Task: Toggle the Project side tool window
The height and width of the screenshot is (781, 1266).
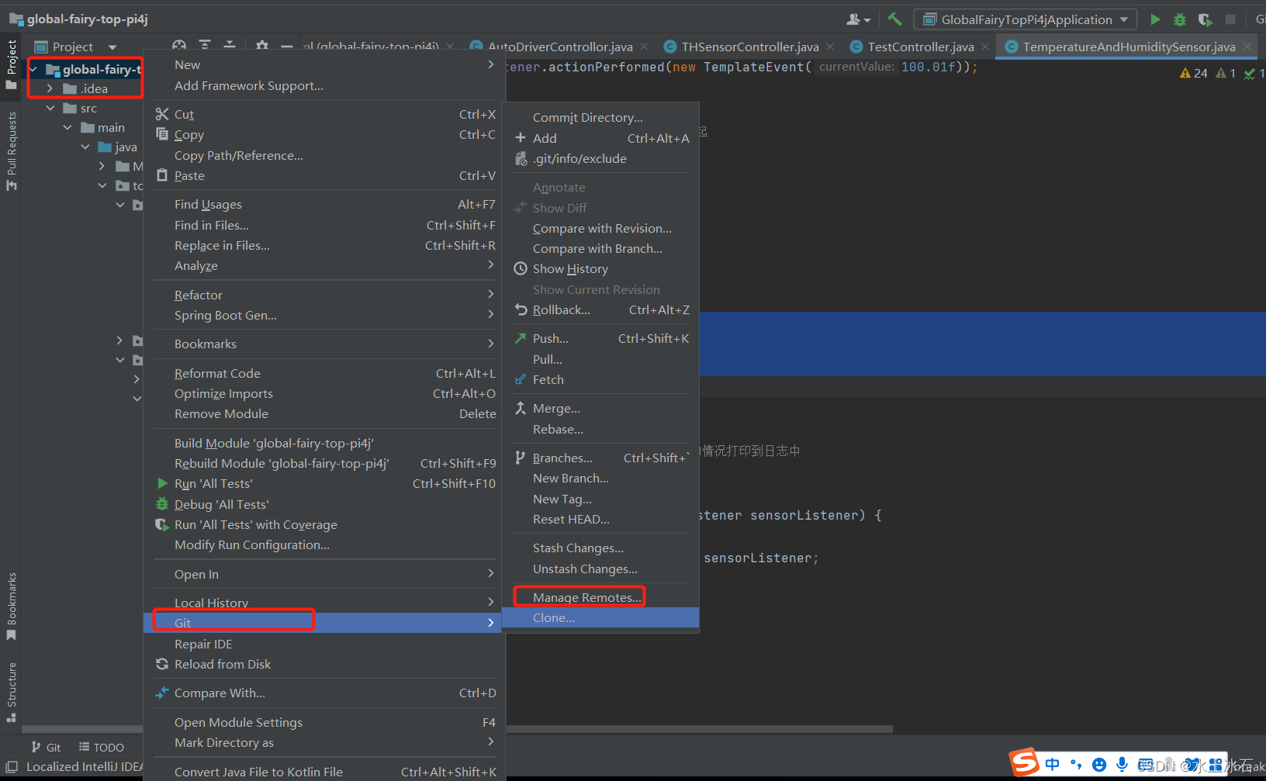Action: (x=11, y=64)
